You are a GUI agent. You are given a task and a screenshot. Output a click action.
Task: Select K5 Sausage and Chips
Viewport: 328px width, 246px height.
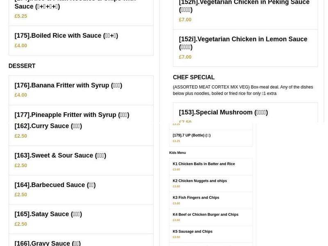[x=193, y=231]
